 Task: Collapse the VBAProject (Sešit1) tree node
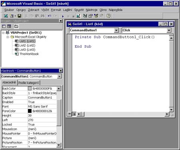(3, 33)
